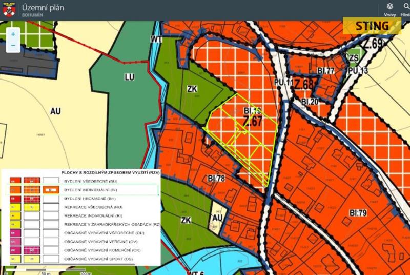Click the BI.19 zone label
The width and height of the screenshot is (410, 275).
click(x=252, y=111)
